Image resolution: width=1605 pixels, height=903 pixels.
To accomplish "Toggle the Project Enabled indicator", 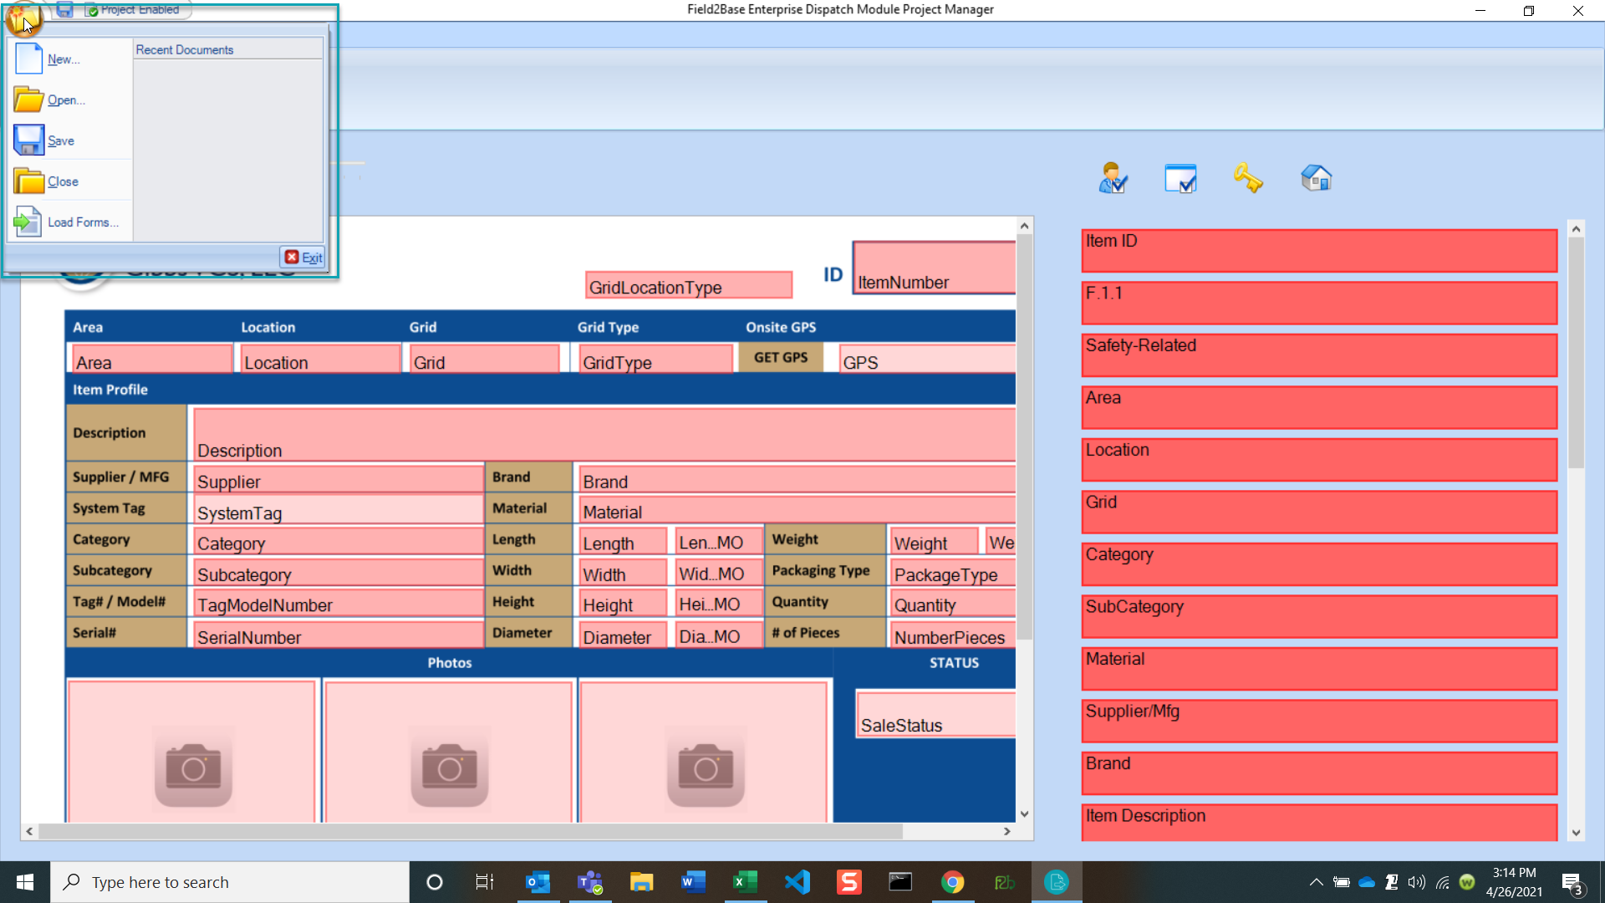I will coord(134,10).
